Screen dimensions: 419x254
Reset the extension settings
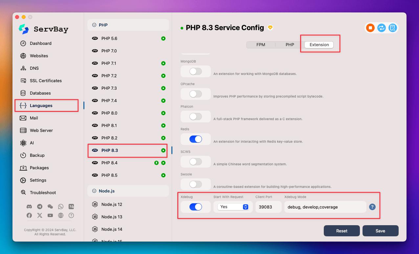(x=342, y=231)
